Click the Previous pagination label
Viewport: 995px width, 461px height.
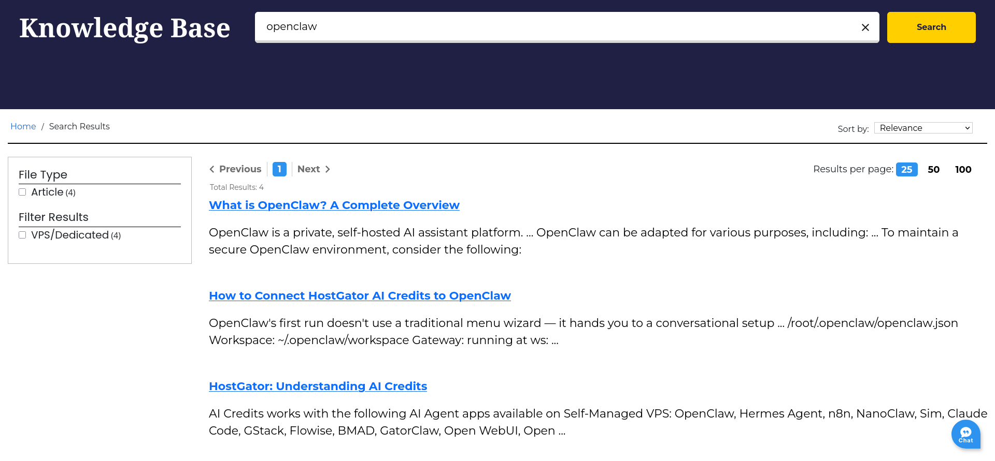click(240, 169)
